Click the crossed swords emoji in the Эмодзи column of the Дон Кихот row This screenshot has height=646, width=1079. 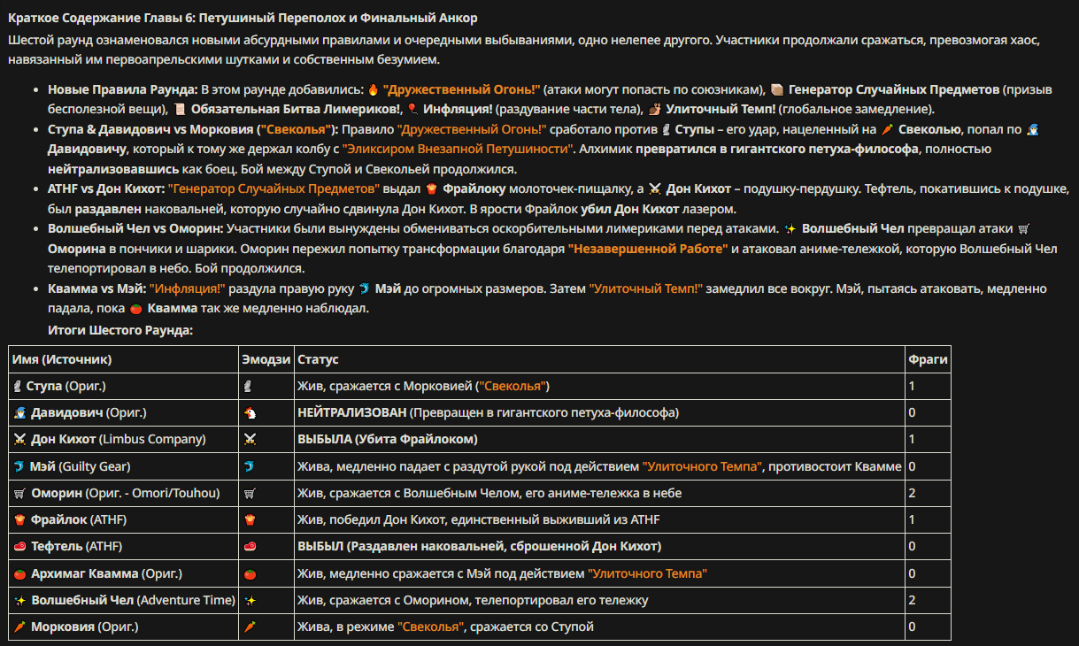[250, 440]
